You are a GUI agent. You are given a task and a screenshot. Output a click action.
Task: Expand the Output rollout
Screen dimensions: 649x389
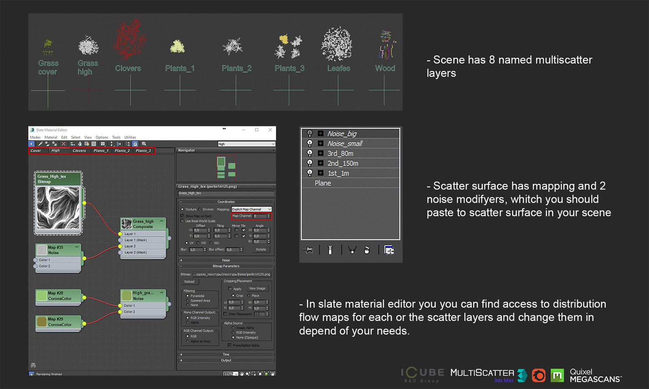(226, 360)
